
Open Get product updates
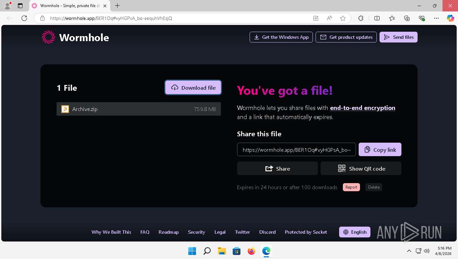(346, 37)
